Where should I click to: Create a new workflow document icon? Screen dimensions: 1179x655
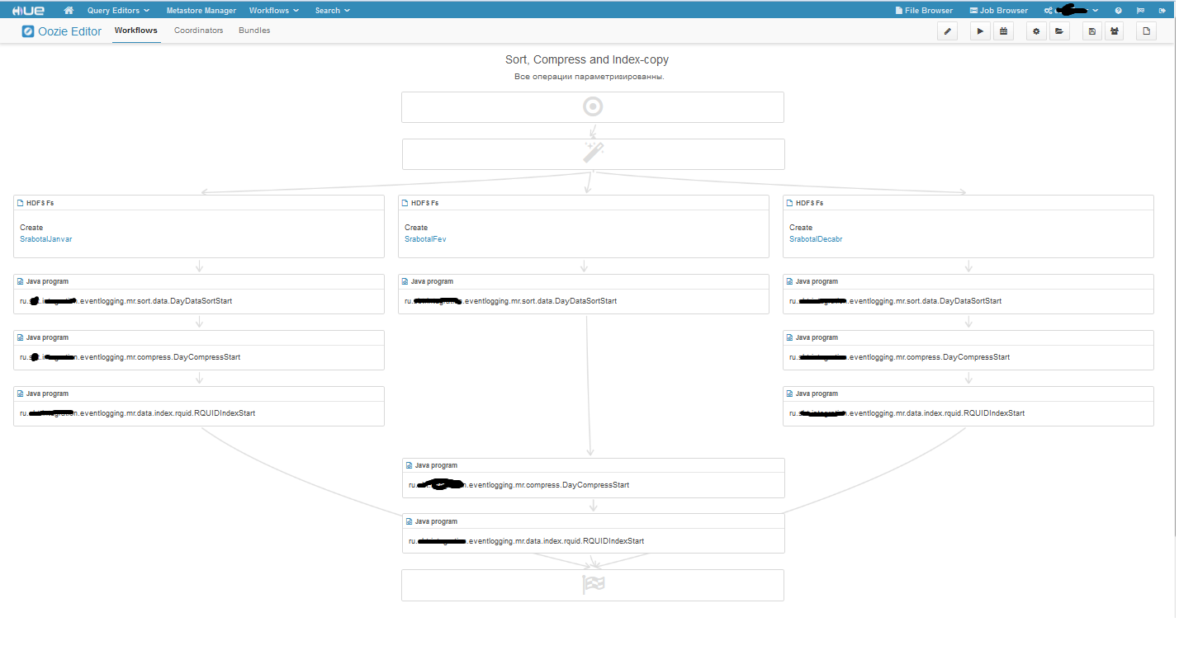(1147, 31)
